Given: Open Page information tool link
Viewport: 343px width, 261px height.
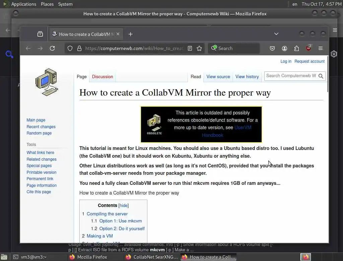Looking at the screenshot, I should pyautogui.click(x=42, y=186).
